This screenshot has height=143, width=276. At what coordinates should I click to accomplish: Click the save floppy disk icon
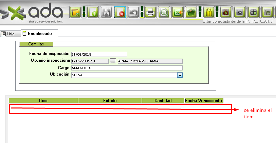point(106,12)
